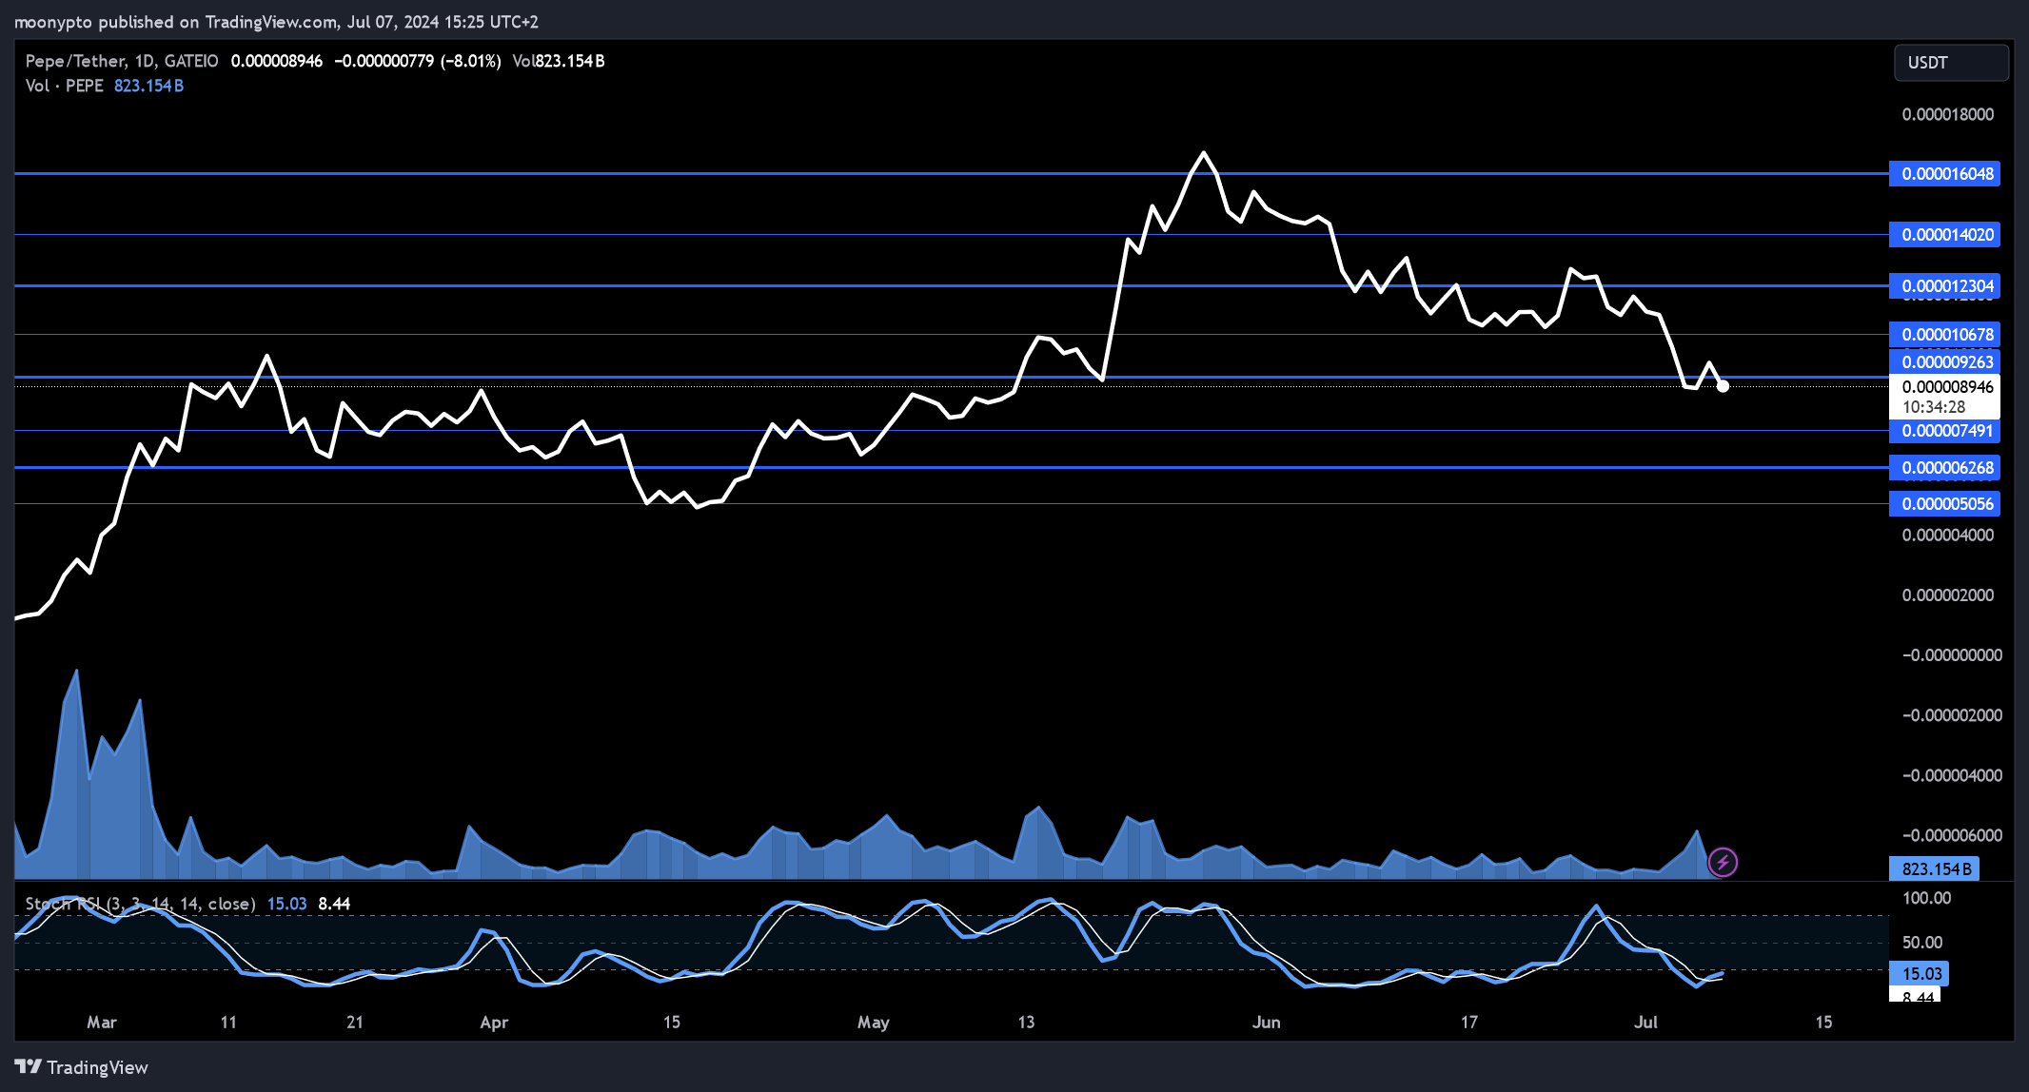2029x1092 pixels.
Task: Click the Jun date on time axis
Action: pyautogui.click(x=1267, y=1023)
